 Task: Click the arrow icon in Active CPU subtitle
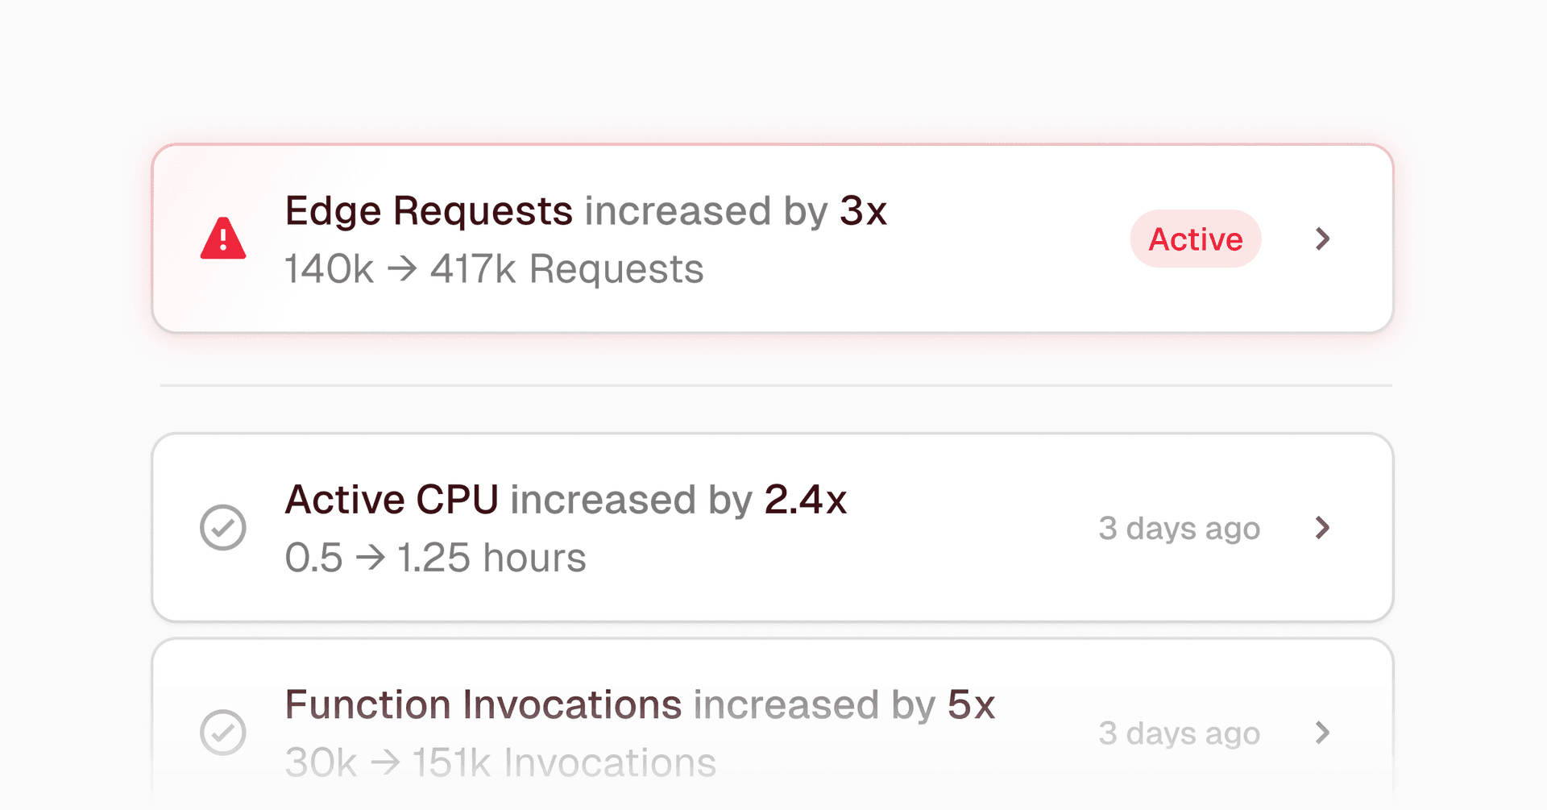click(371, 558)
